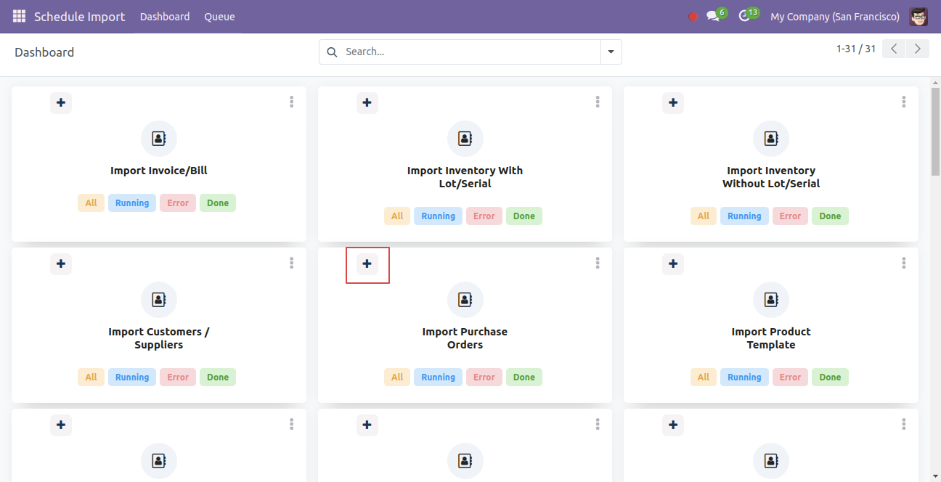The height and width of the screenshot is (482, 941).
Task: Show All on Import Invoice/Bill card
Action: pos(91,203)
